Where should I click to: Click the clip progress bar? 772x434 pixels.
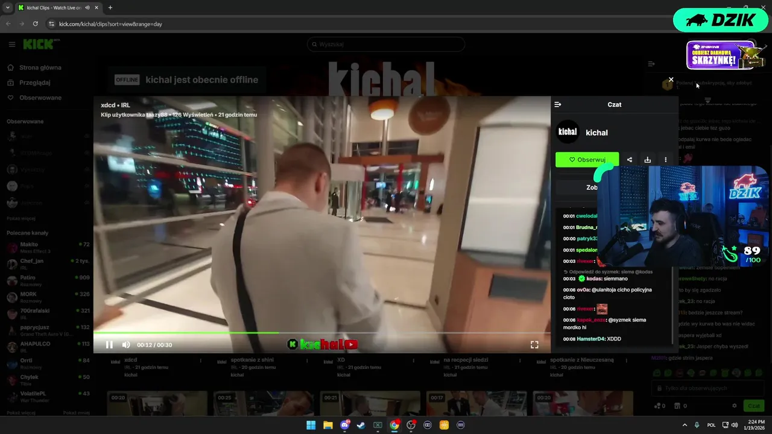coord(321,332)
